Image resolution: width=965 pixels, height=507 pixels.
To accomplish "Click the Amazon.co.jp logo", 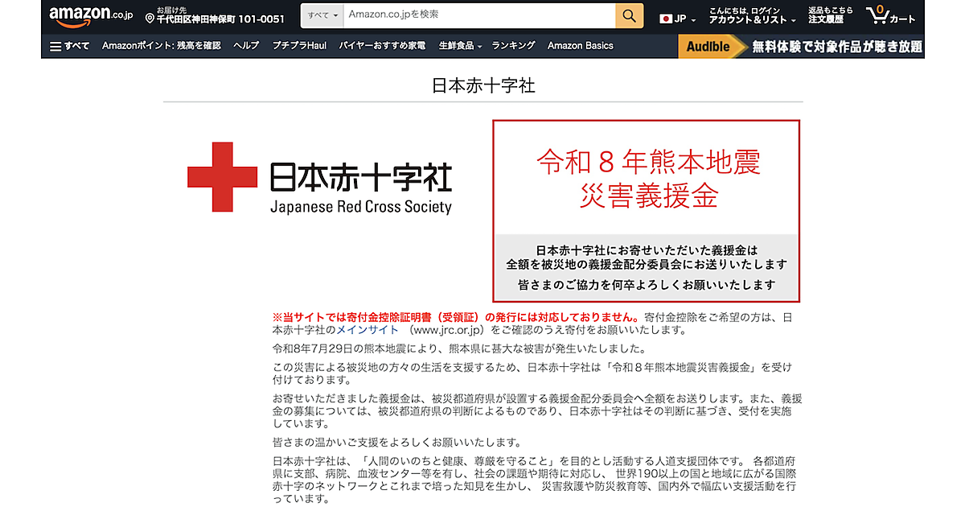I will 90,15.
